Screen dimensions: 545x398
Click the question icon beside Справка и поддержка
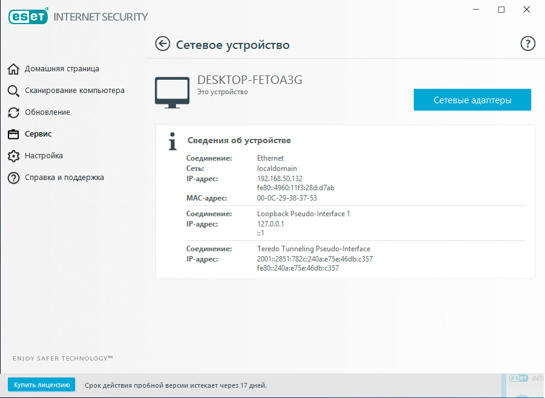click(x=13, y=178)
